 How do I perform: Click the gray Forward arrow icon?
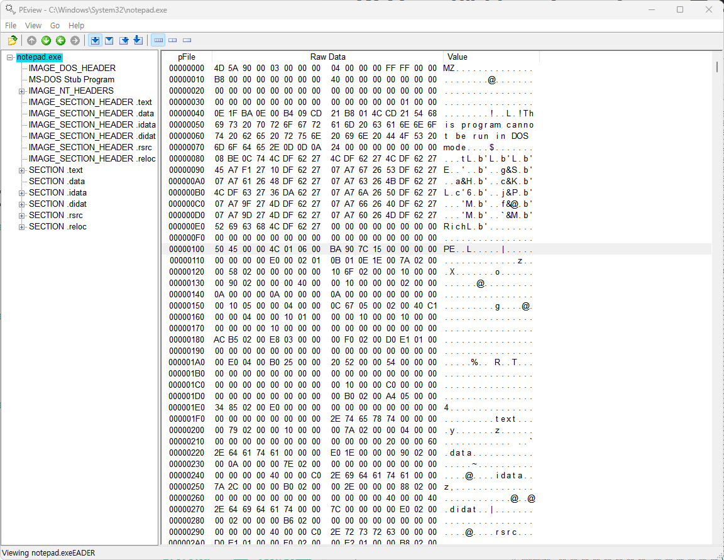point(75,41)
